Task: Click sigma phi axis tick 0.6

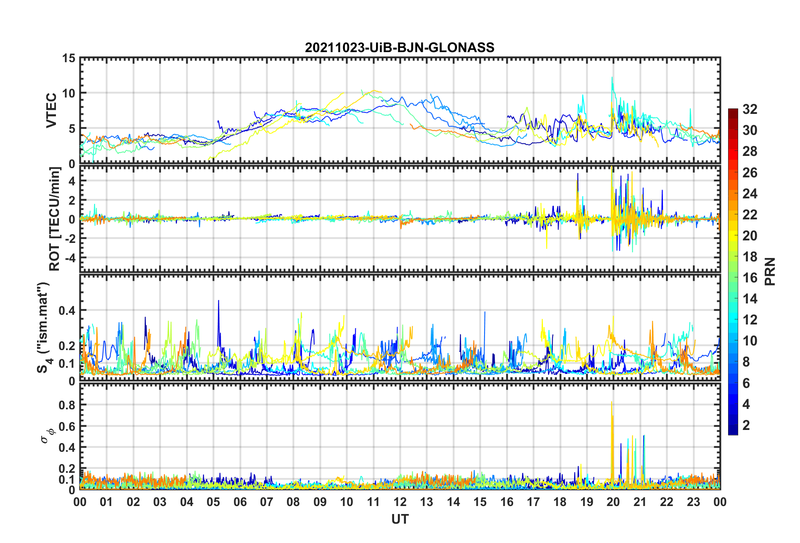Action: 67,426
